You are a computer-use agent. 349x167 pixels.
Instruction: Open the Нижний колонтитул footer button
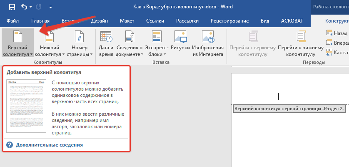point(50,43)
